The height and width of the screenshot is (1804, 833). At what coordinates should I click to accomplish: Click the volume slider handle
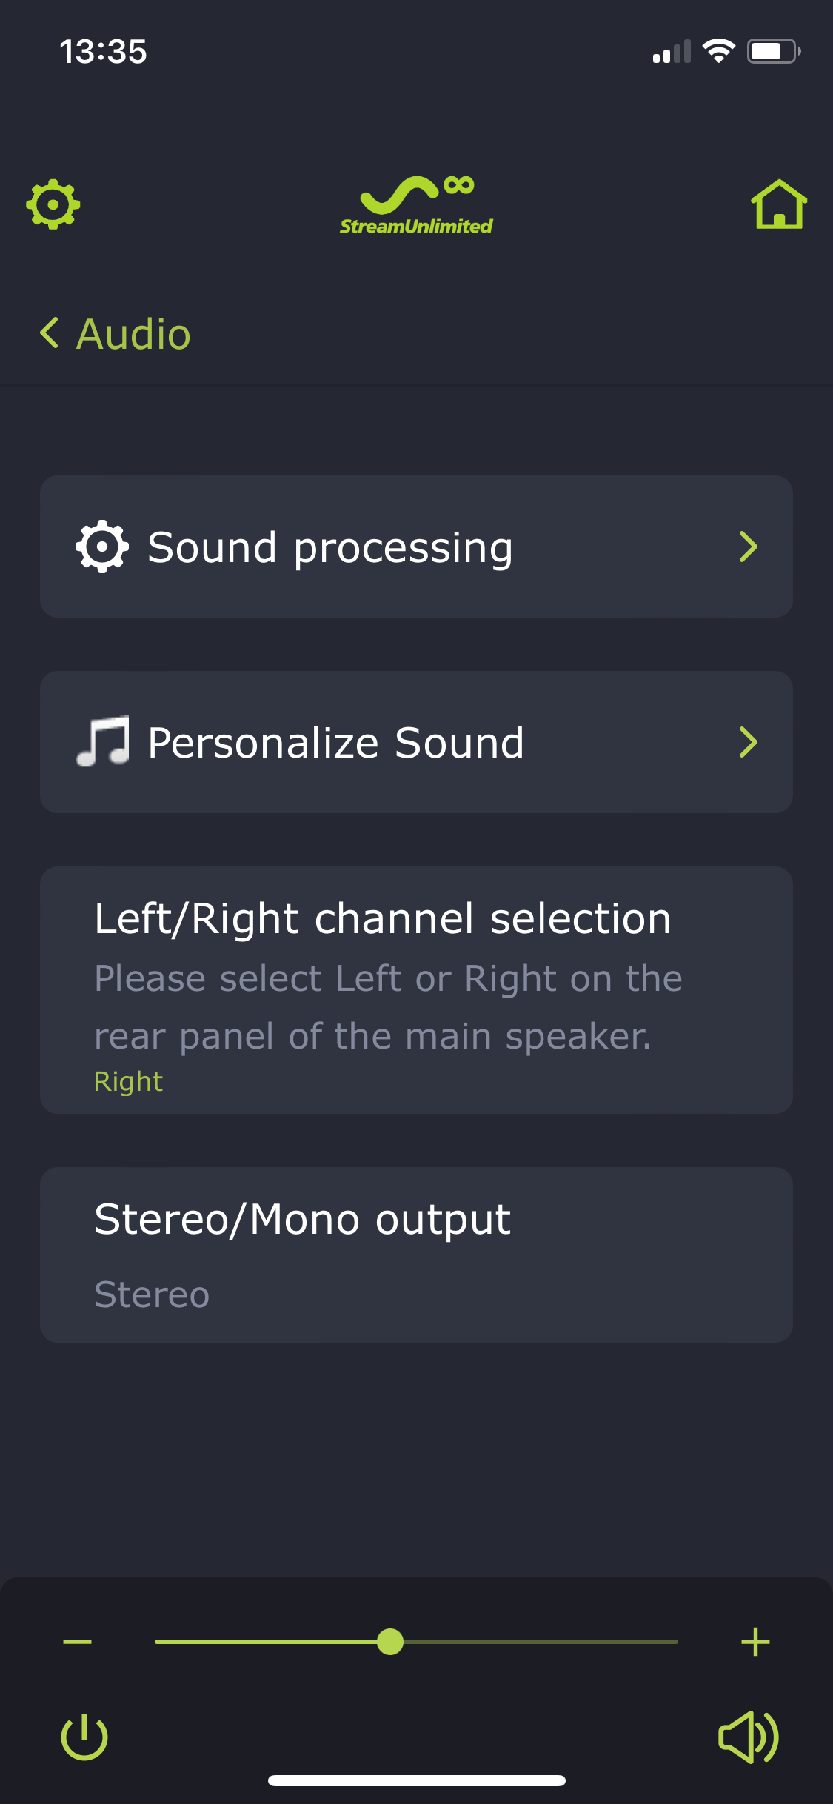[x=390, y=1642]
